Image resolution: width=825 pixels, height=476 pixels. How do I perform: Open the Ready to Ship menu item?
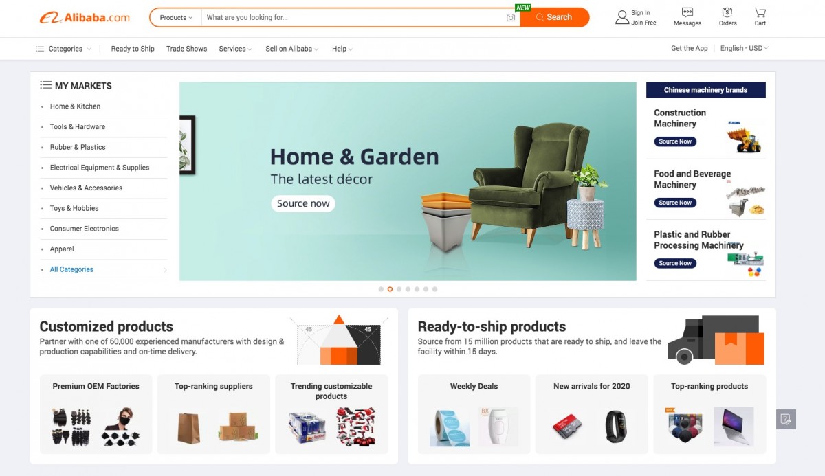tap(133, 49)
